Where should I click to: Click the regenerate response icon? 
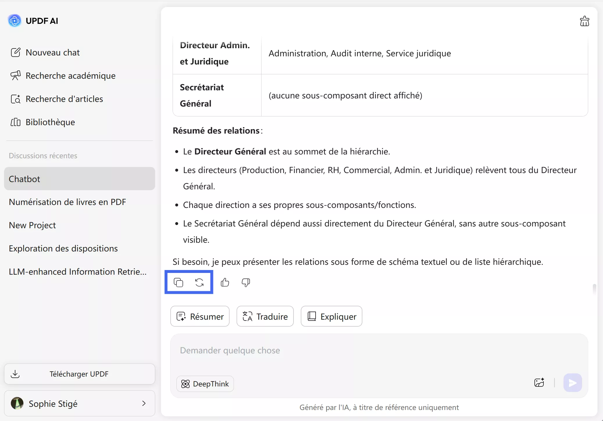(x=199, y=282)
